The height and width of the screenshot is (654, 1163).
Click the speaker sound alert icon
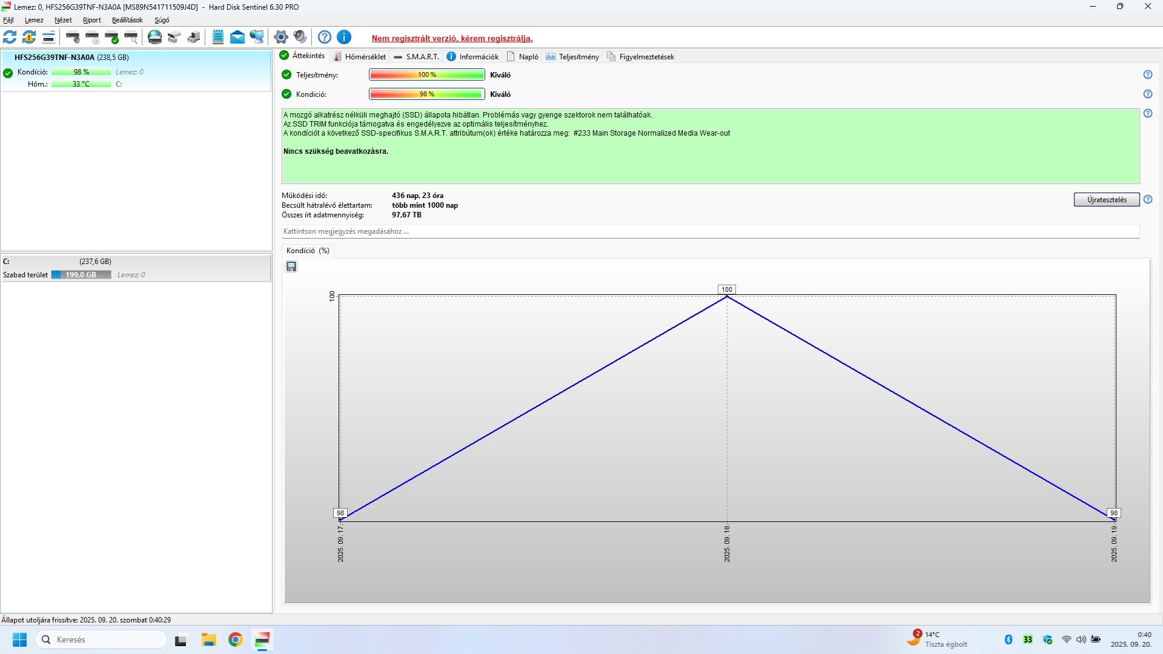pyautogui.click(x=300, y=38)
